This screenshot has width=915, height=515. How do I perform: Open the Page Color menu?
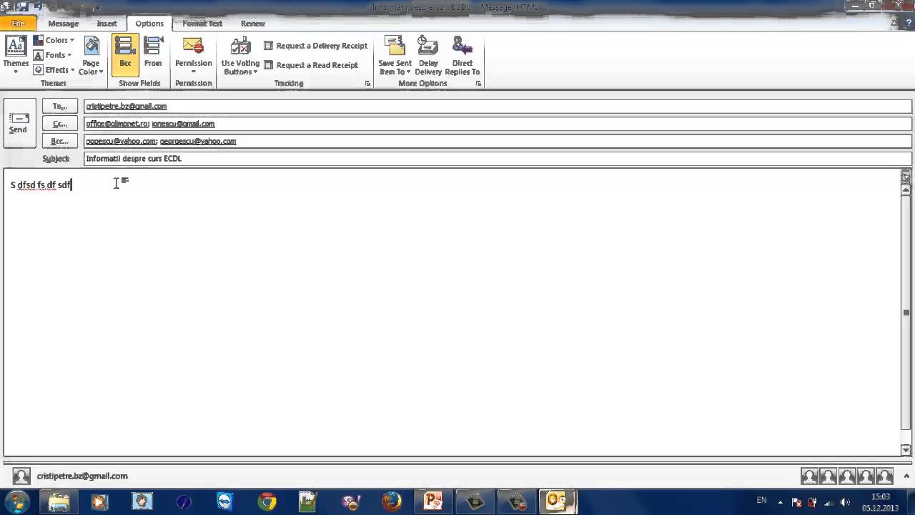pos(91,56)
